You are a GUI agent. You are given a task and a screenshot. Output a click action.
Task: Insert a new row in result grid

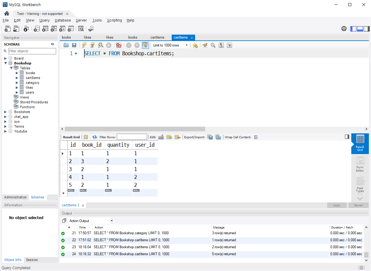click(x=169, y=137)
